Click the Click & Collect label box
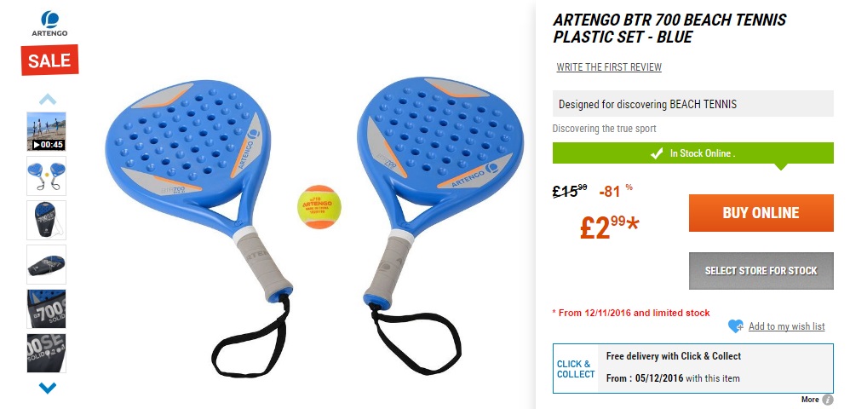 575,369
